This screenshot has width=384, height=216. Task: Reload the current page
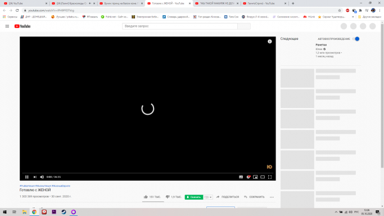tap(17, 11)
